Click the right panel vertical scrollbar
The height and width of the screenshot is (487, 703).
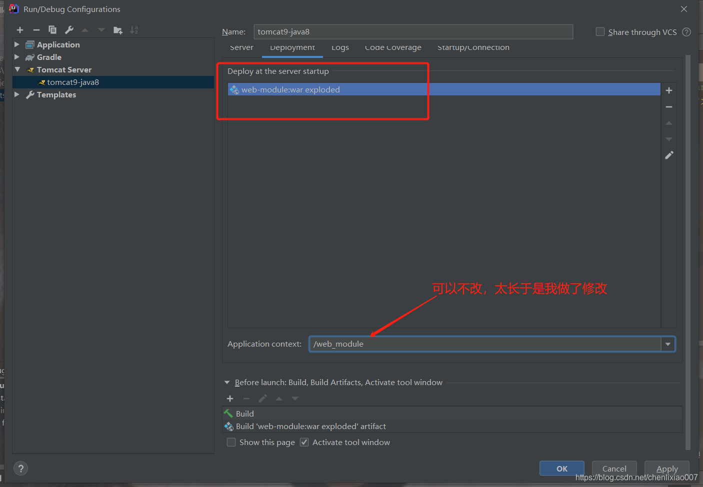pyautogui.click(x=688, y=252)
